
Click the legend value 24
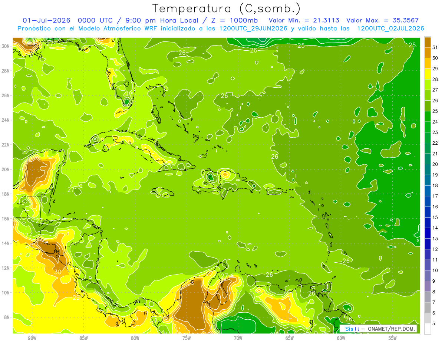tap(435, 122)
